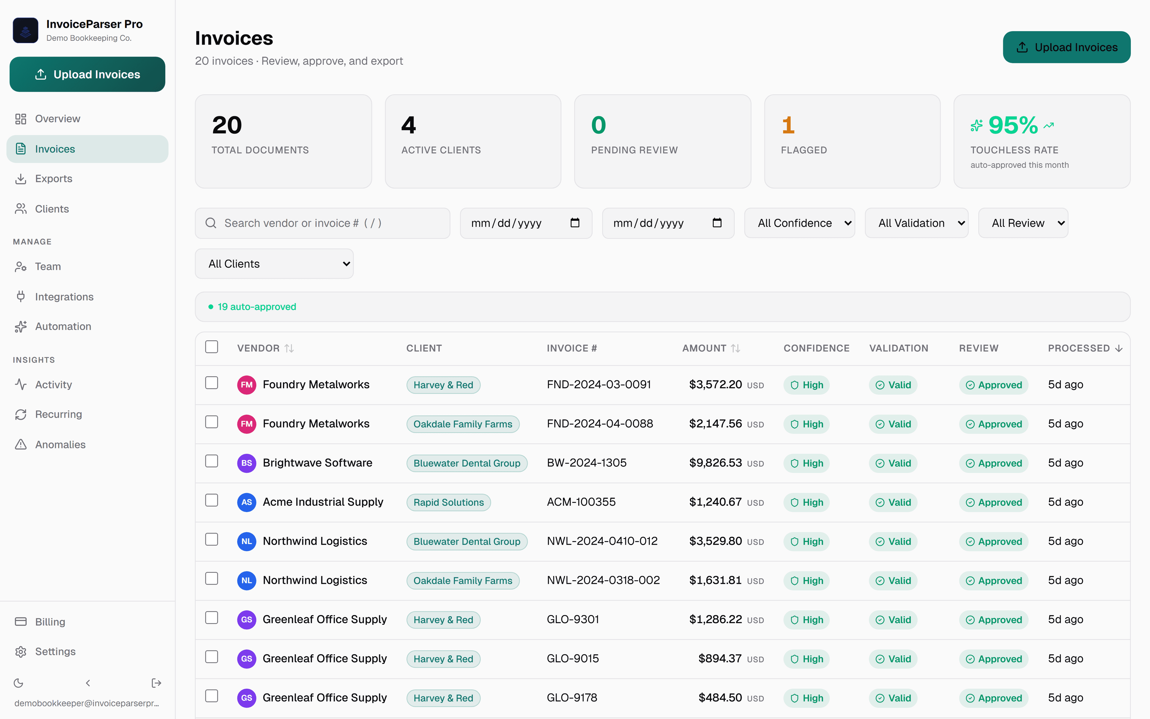
Task: Click amount $3,529.80 in Northwind row
Action: 715,541
